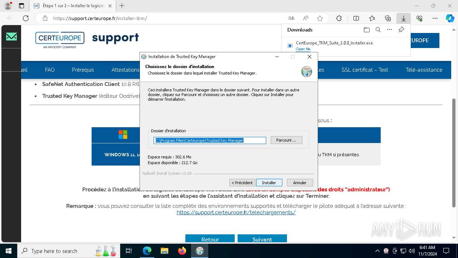This screenshot has height=258, width=458.
Task: Add the page to favorites using the star icon
Action: pos(320,18)
